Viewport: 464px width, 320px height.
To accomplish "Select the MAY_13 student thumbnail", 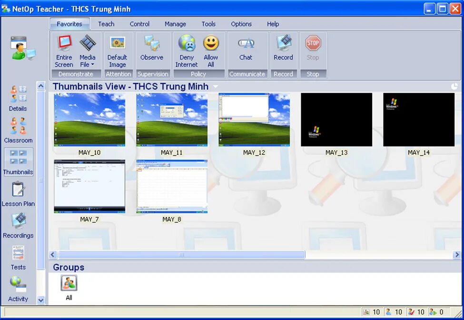I will [x=336, y=120].
